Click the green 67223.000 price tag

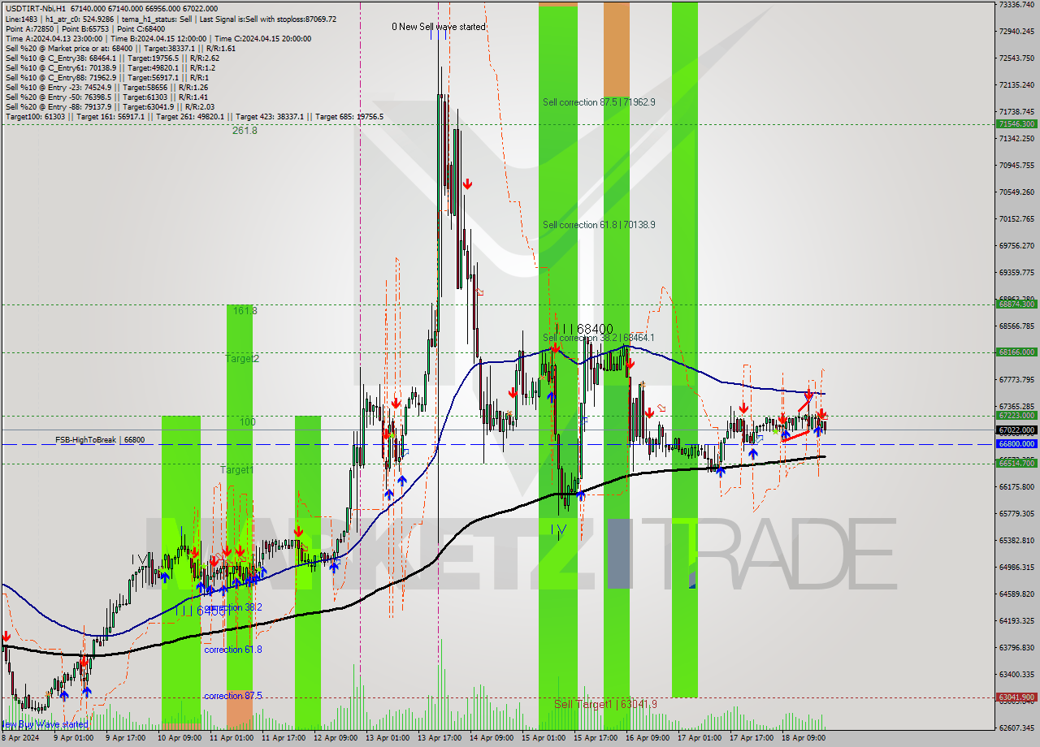[1016, 415]
